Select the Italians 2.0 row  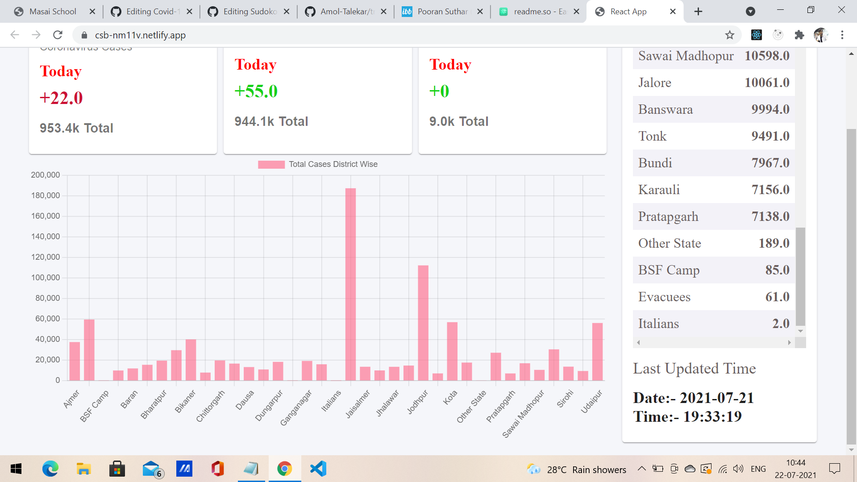714,324
